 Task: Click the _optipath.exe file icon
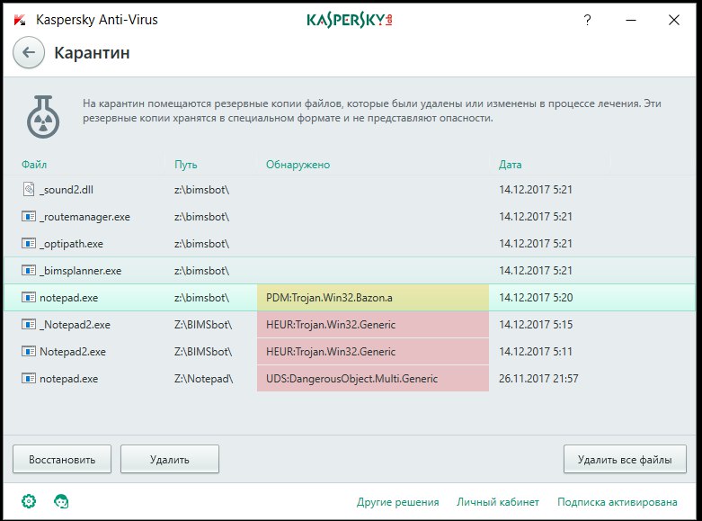tap(29, 244)
